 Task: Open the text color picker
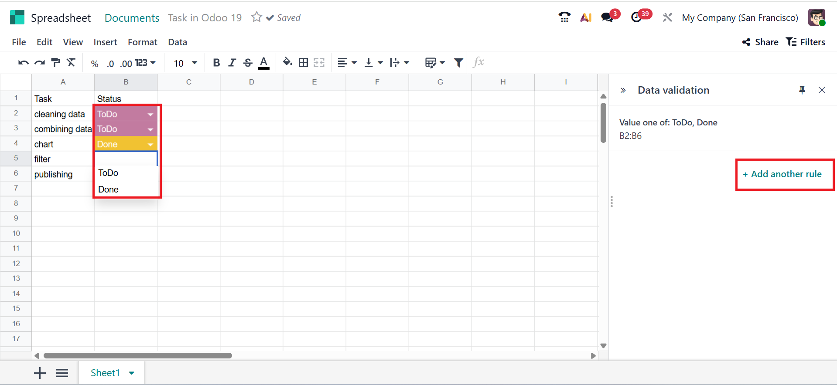pos(264,63)
